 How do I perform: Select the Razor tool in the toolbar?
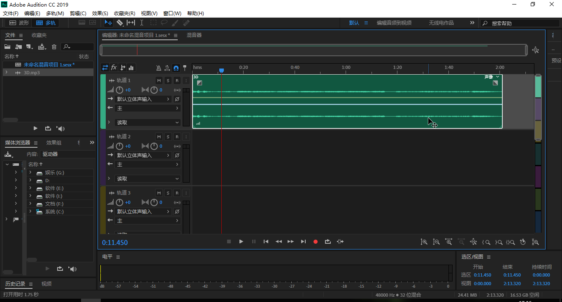click(x=120, y=23)
